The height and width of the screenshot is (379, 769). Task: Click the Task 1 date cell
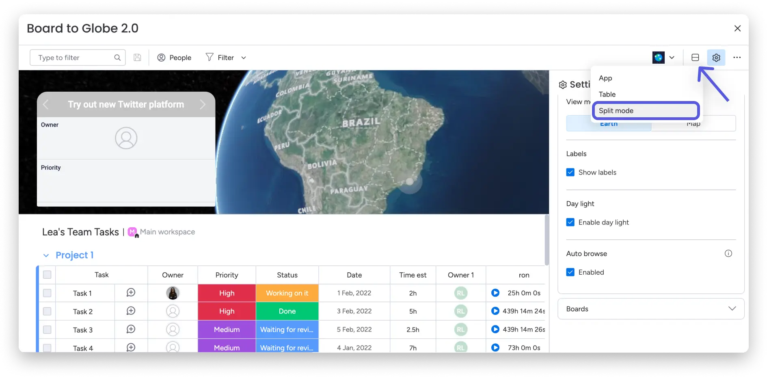pyautogui.click(x=354, y=293)
